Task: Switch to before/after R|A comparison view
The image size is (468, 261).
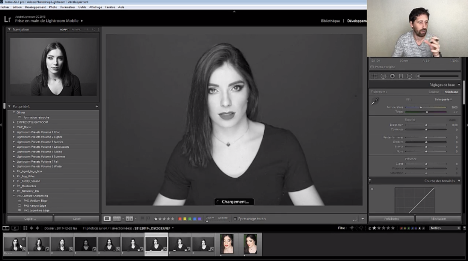Action: click(117, 219)
